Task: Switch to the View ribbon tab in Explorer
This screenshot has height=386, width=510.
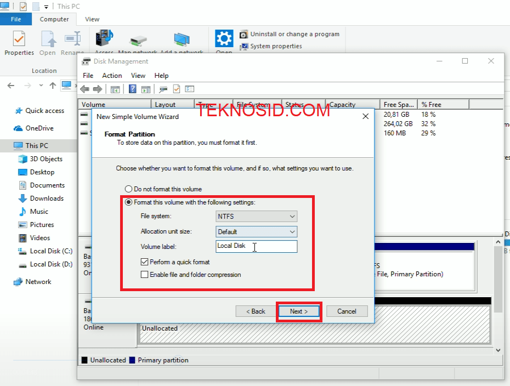Action: (x=92, y=19)
